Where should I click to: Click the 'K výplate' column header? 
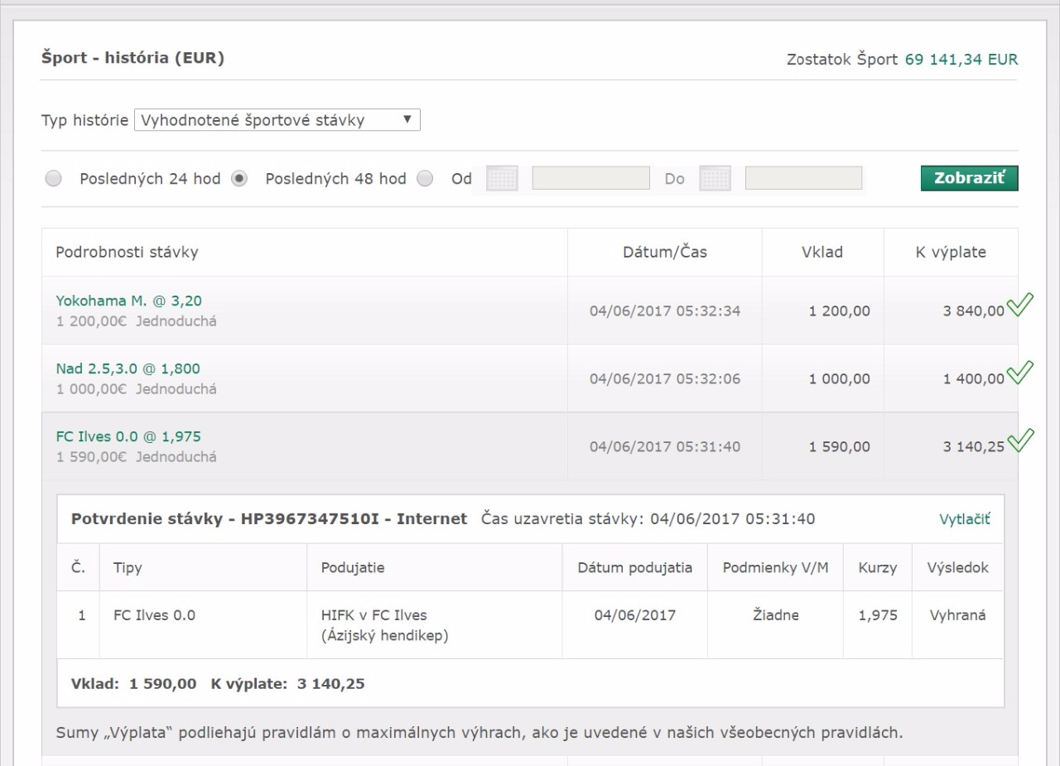[950, 253]
